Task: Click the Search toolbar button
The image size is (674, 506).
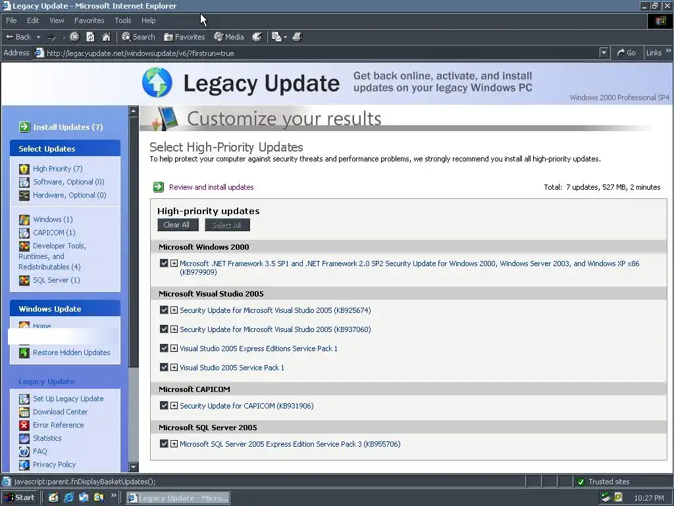Action: coord(138,37)
